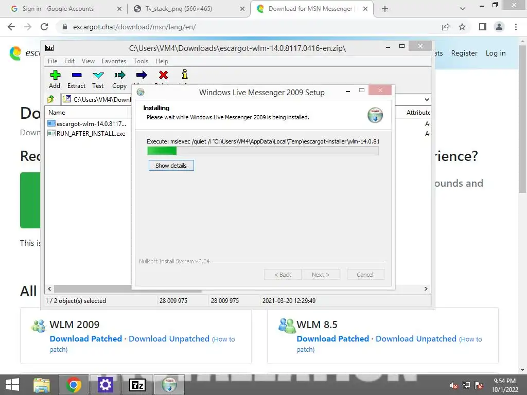Open the purple gear settings app on taskbar

coord(105,385)
